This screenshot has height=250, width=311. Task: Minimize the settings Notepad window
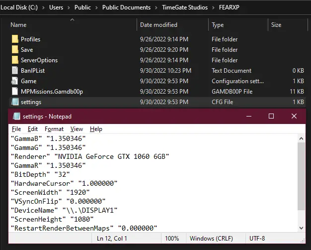[249, 117]
